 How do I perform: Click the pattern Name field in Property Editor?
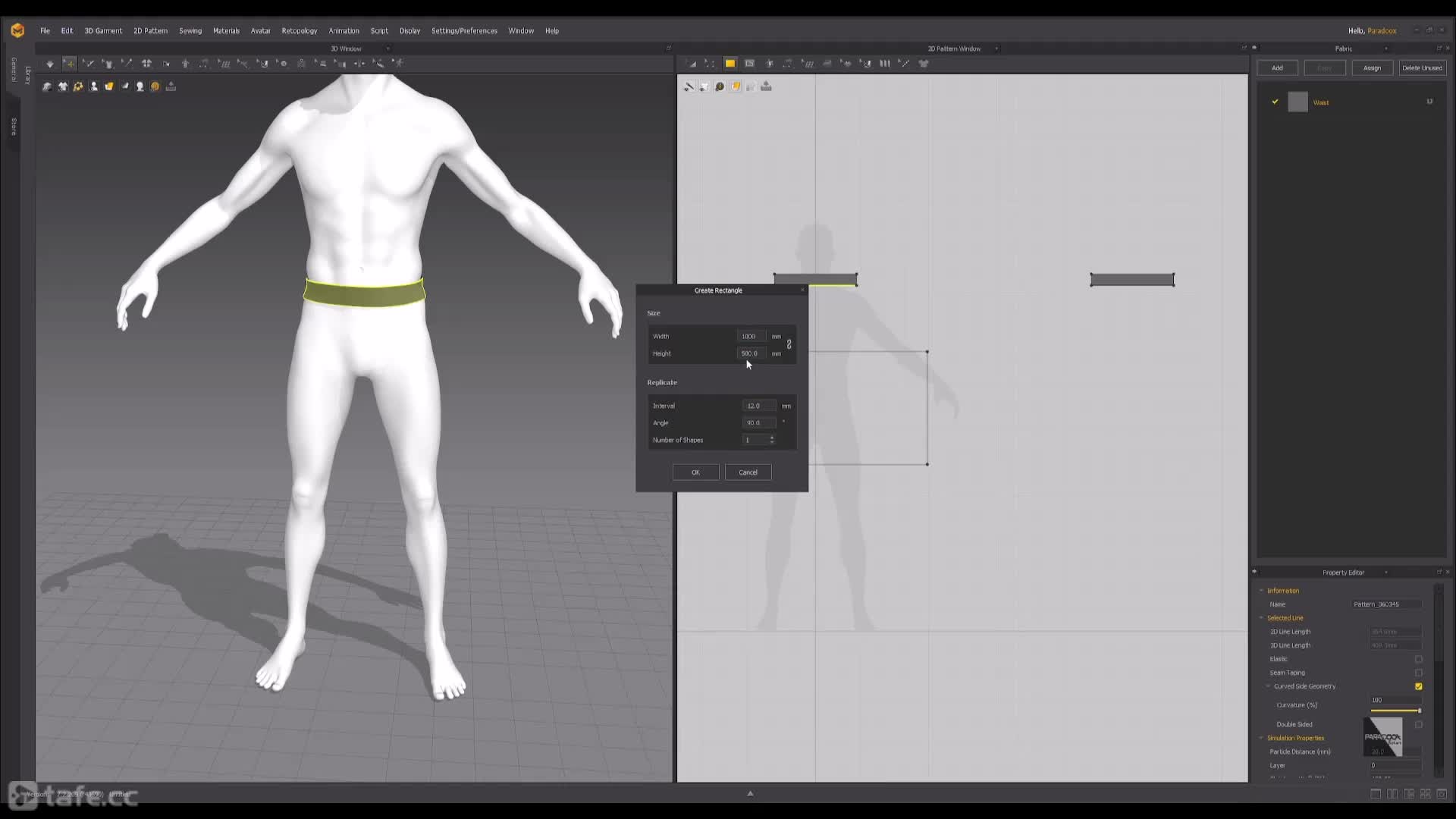pyautogui.click(x=1387, y=604)
